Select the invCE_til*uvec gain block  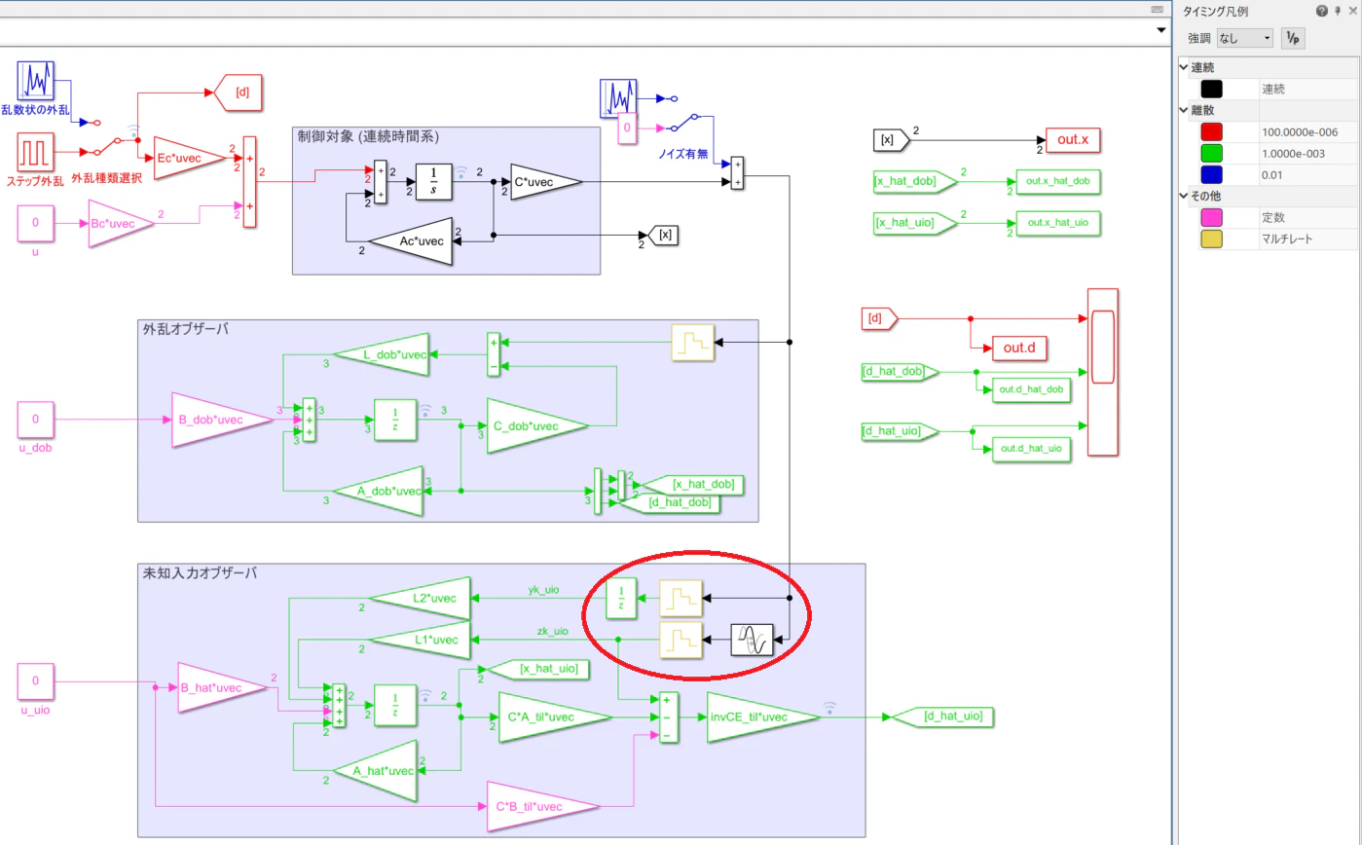click(764, 716)
